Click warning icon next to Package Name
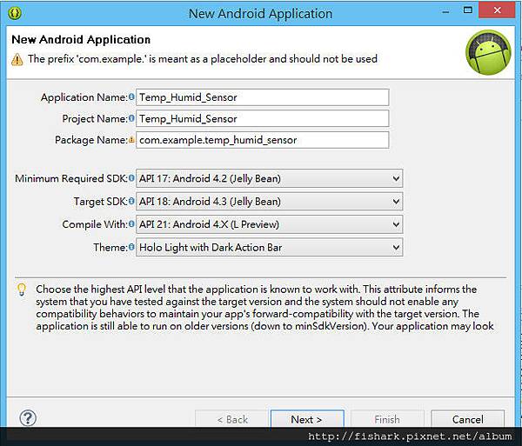Screen dimensions: 522x446 coord(131,139)
